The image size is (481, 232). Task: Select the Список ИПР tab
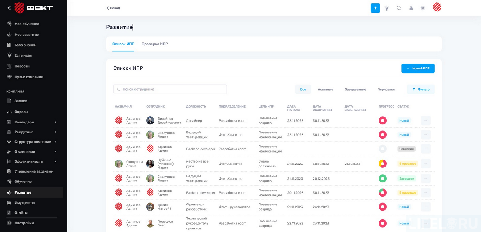click(123, 44)
